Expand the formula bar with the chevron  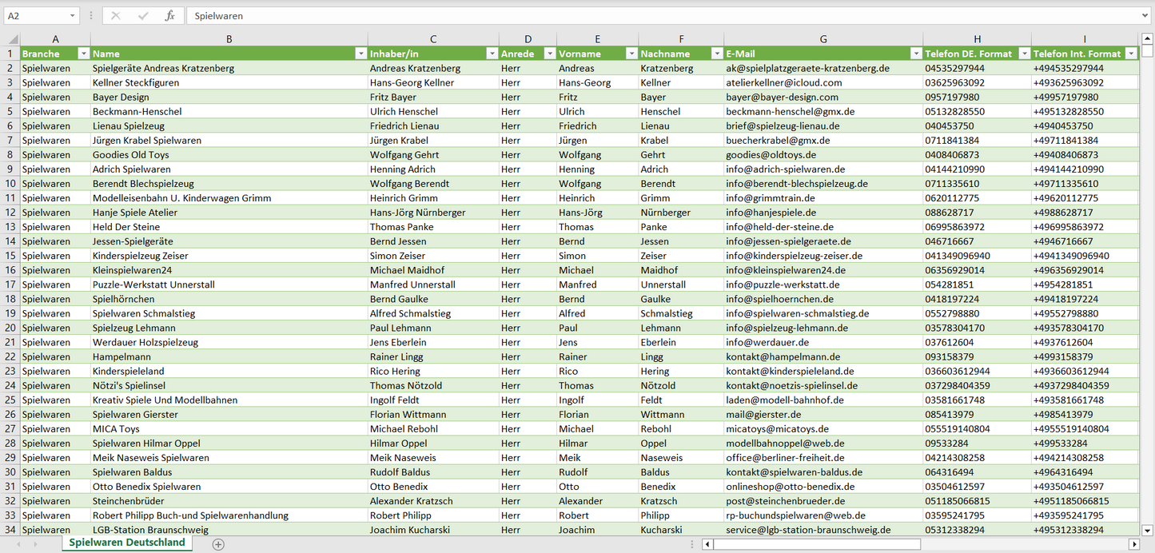(x=1145, y=16)
